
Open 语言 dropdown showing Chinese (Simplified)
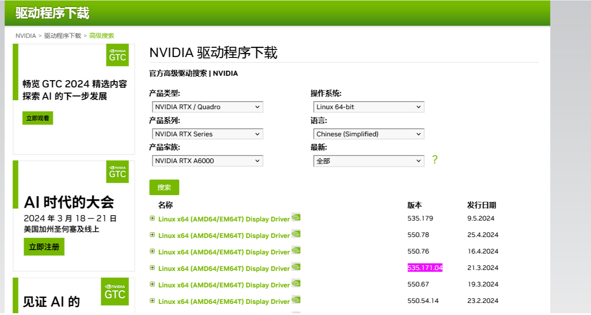tap(369, 134)
